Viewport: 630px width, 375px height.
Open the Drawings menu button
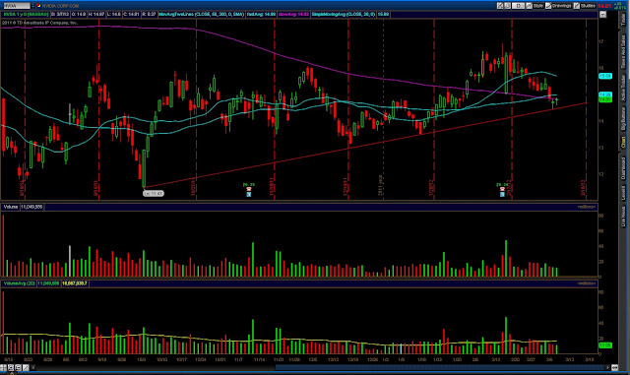(x=561, y=6)
